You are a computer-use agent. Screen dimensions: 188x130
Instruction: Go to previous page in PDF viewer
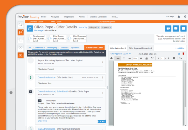159,58
